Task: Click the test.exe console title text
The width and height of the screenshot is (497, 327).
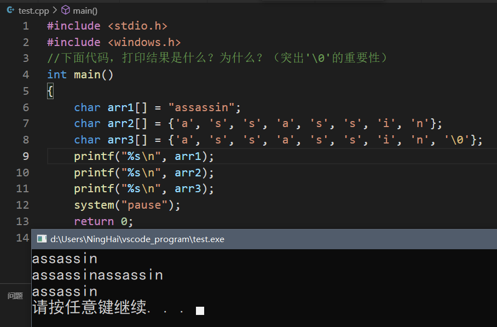Action: click(x=137, y=239)
